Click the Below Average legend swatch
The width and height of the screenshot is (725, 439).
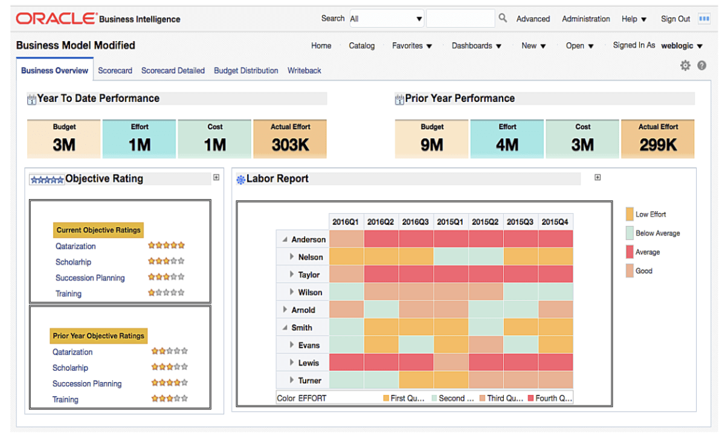(630, 233)
